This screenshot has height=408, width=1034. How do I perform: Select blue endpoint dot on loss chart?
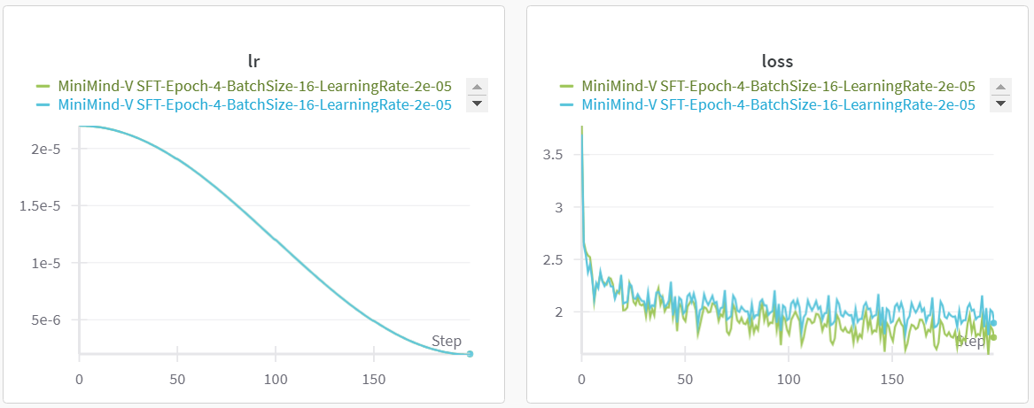coord(993,323)
